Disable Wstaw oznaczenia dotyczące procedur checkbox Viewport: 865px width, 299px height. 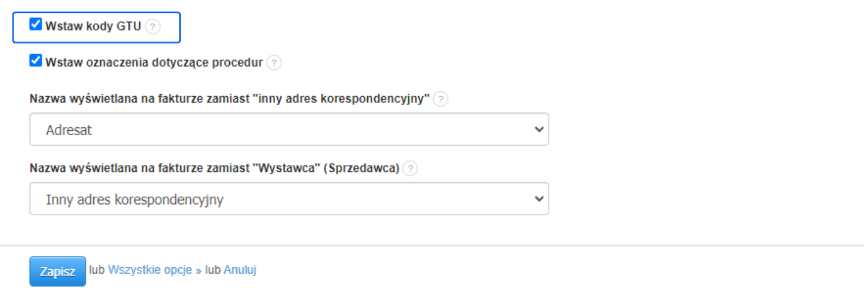(36, 61)
